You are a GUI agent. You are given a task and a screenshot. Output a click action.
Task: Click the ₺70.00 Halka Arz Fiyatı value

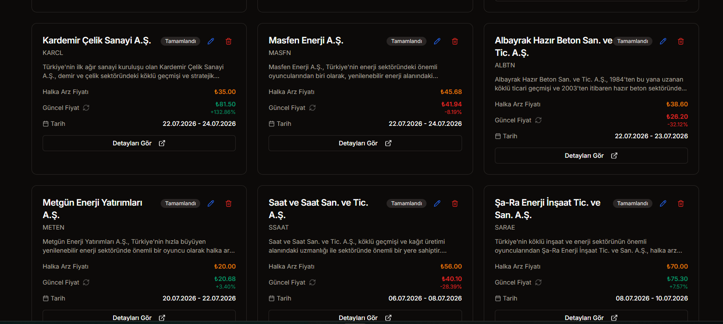click(x=677, y=266)
